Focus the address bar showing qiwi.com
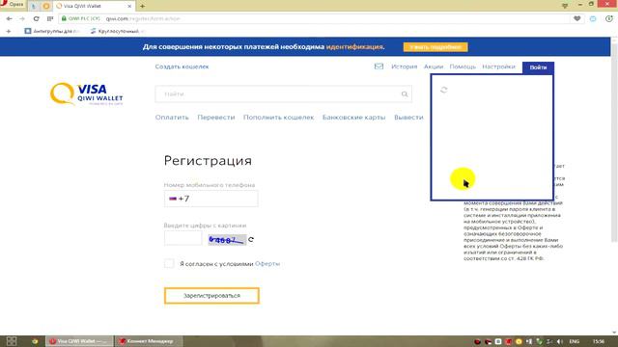The width and height of the screenshot is (618, 347). click(x=316, y=18)
